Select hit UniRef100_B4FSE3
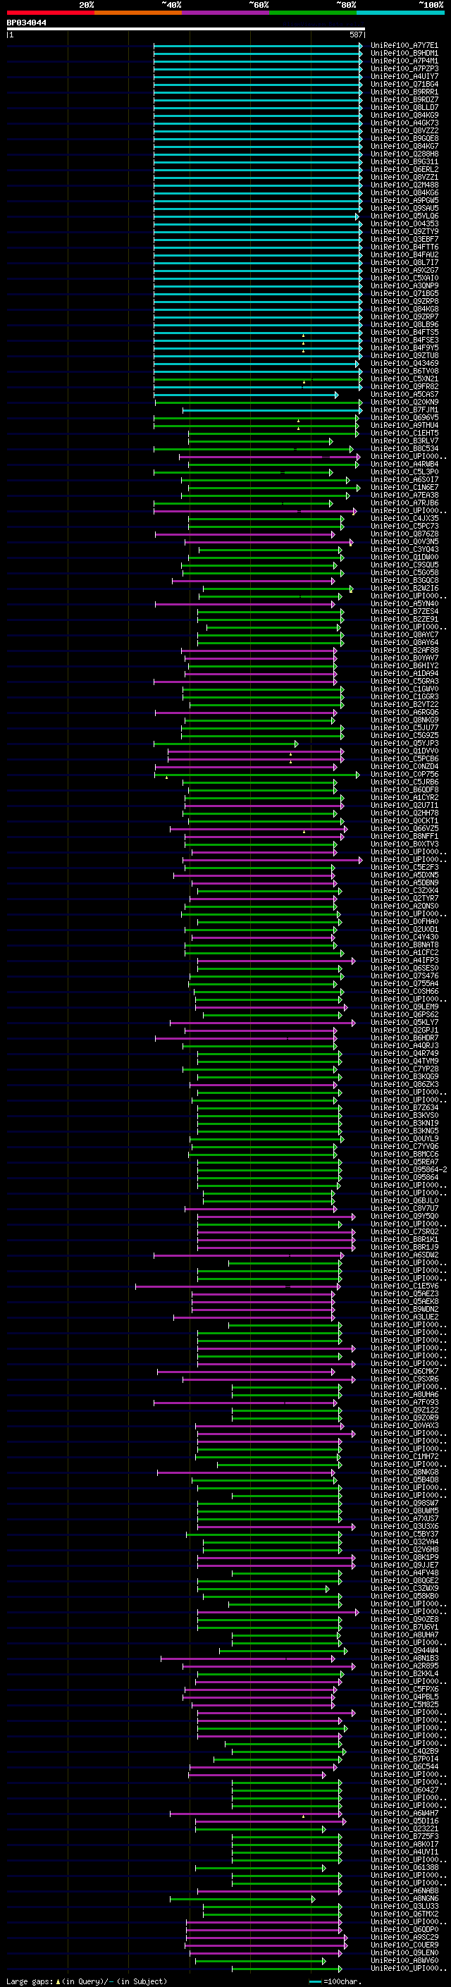Image resolution: width=451 pixels, height=1987 pixels. (404, 340)
